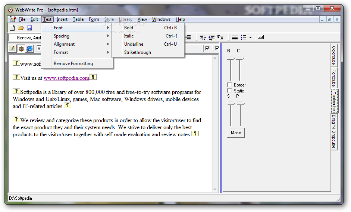The image size is (351, 212).
Task: Click paragraph marker before 'We review and categorize'
Action: 16,119
